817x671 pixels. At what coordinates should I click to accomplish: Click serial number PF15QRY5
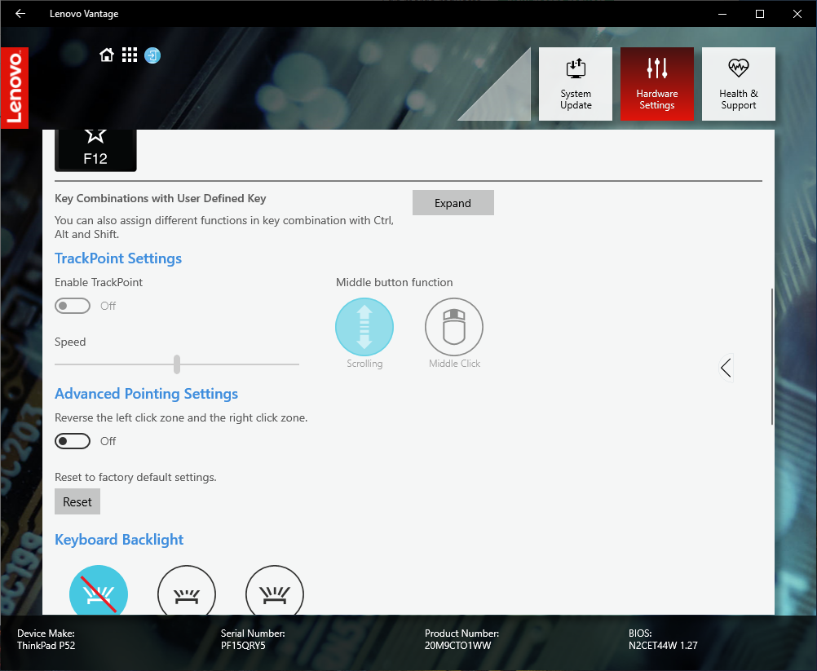pos(243,646)
